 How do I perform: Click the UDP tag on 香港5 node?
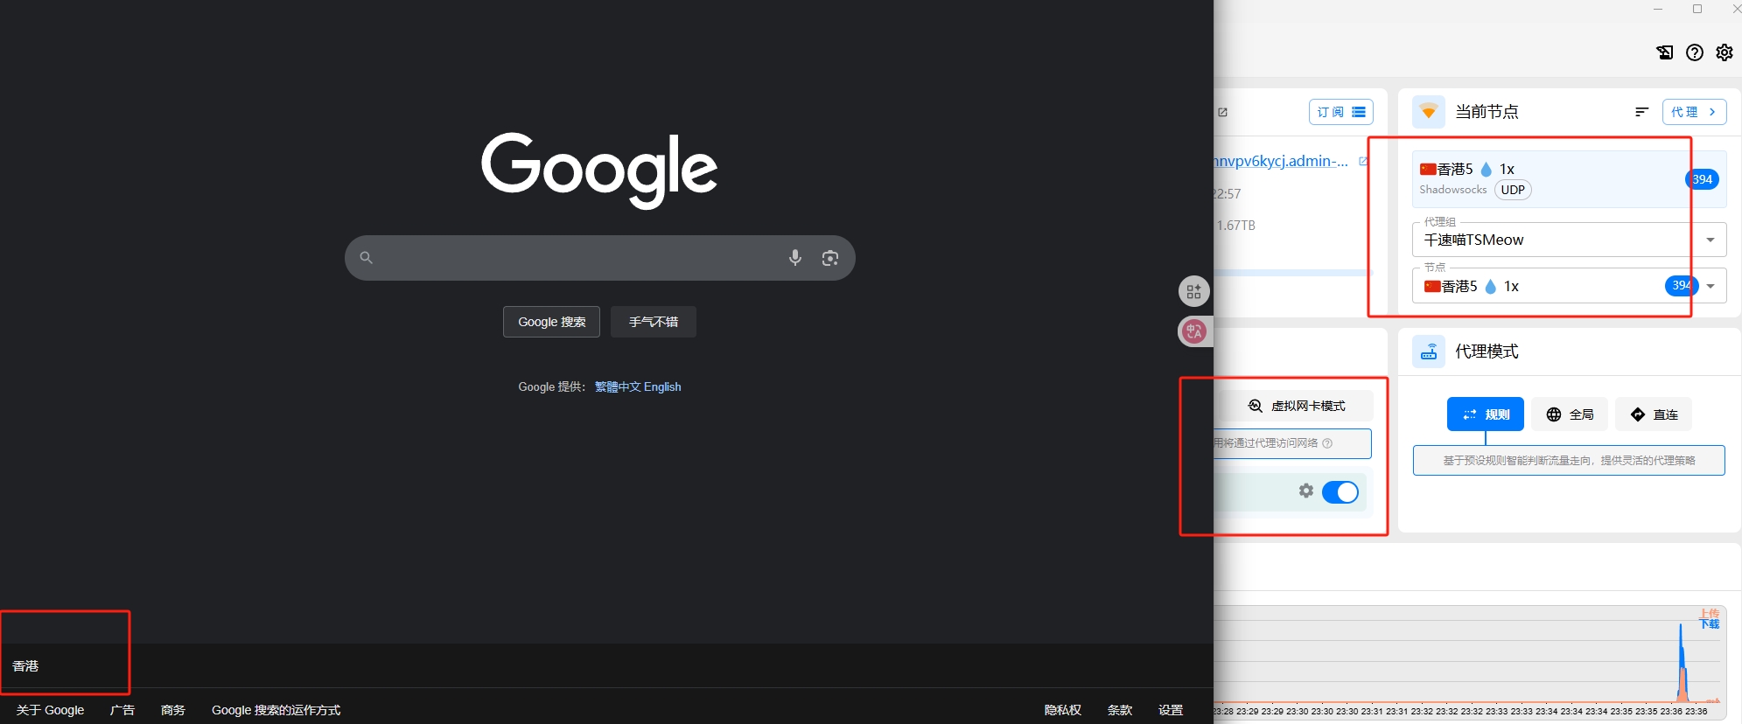pos(1513,190)
